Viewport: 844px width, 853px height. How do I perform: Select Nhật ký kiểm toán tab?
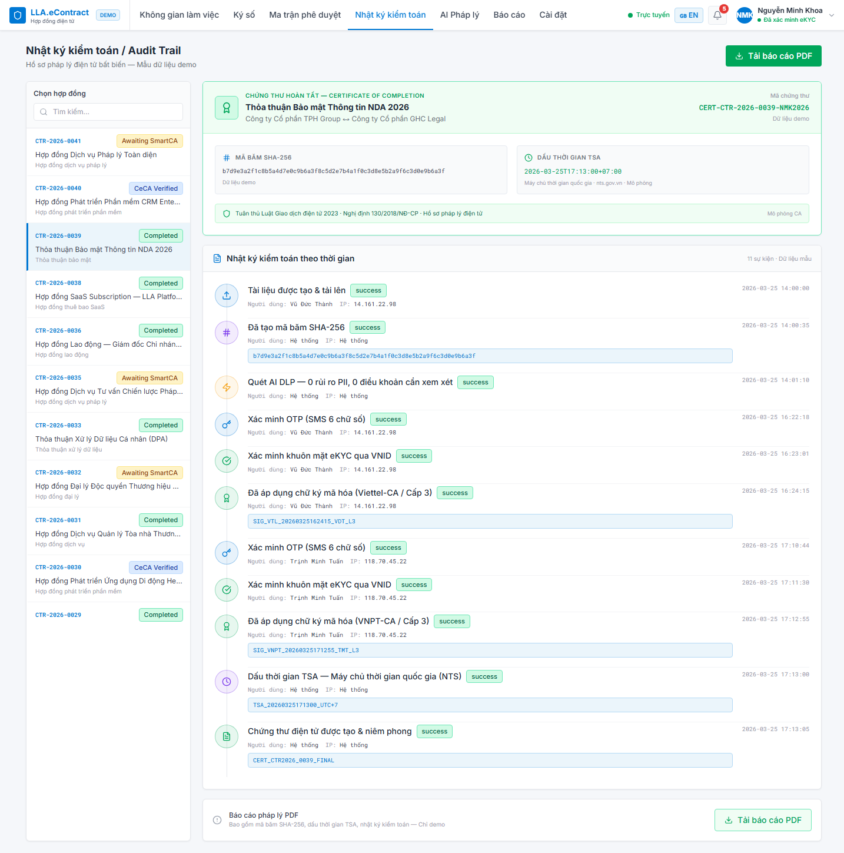pyautogui.click(x=390, y=15)
